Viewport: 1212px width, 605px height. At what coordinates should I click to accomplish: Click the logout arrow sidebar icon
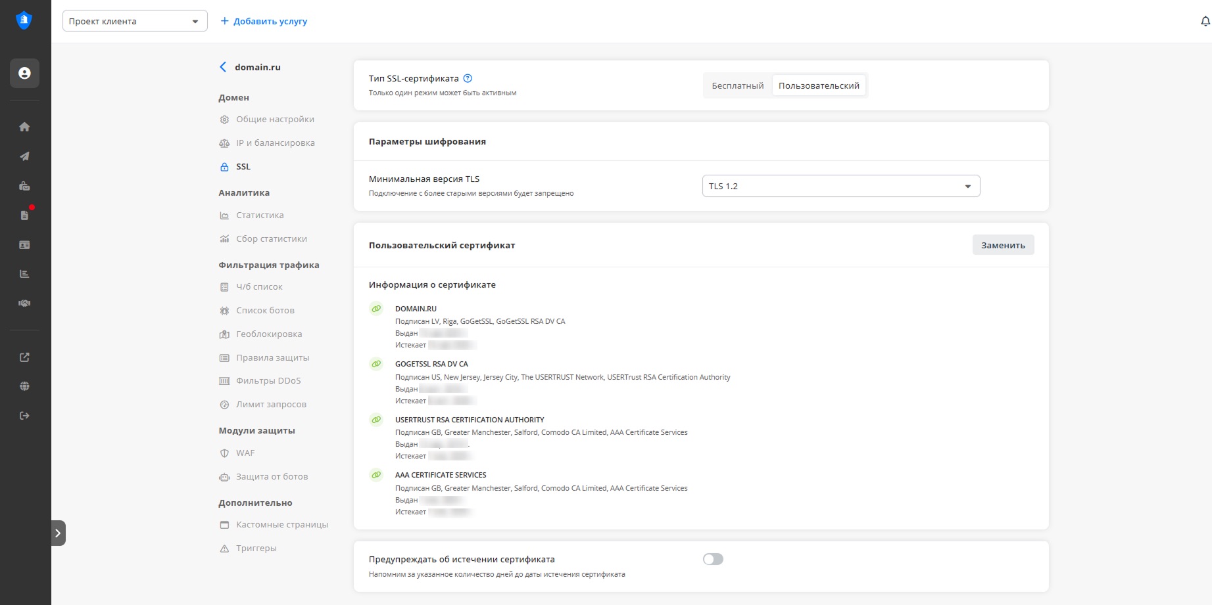(24, 415)
